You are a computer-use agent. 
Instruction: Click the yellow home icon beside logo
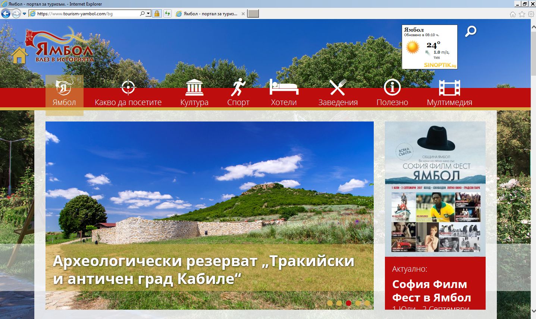point(19,56)
